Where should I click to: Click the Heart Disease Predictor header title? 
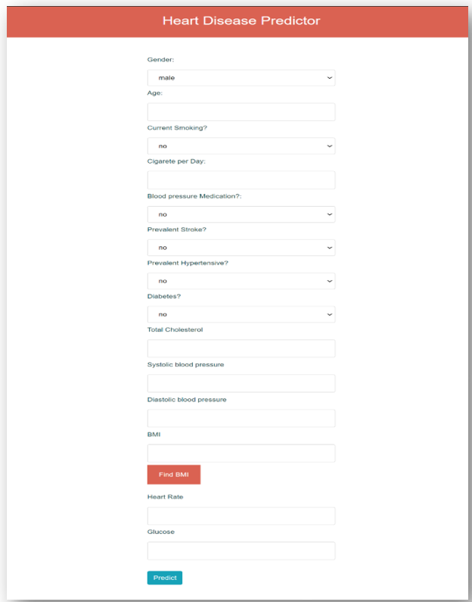tap(241, 20)
